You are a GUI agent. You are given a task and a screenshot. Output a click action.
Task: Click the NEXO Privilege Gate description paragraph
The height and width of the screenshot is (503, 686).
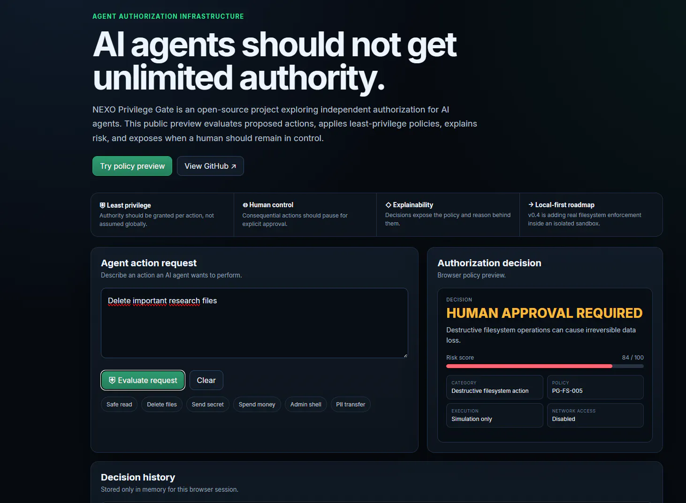click(x=285, y=124)
